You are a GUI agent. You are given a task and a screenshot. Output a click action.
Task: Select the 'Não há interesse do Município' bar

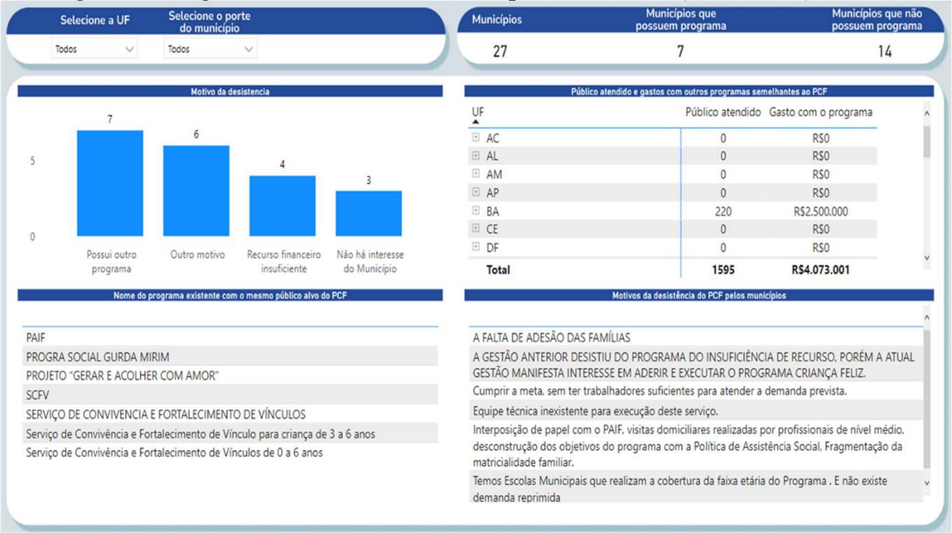[369, 214]
